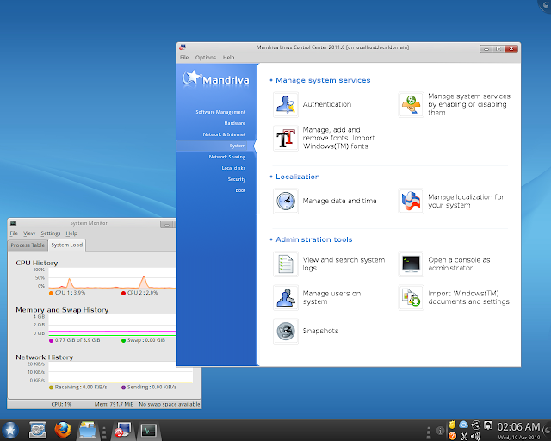Screen dimensions: 551x441
Task: Open the View and search system logs icon
Action: pos(285,264)
